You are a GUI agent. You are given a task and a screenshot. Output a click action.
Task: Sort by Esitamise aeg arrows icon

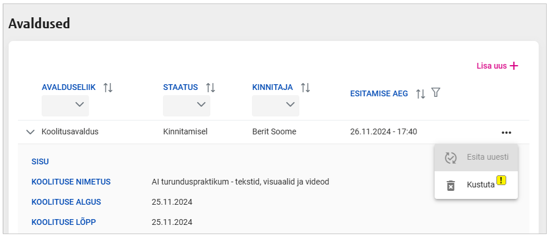[x=421, y=93]
